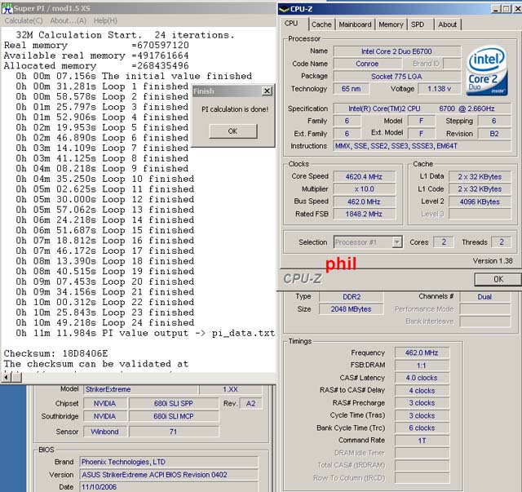
Task: Click the FSB:DRAM value 1:1
Action: click(x=422, y=366)
